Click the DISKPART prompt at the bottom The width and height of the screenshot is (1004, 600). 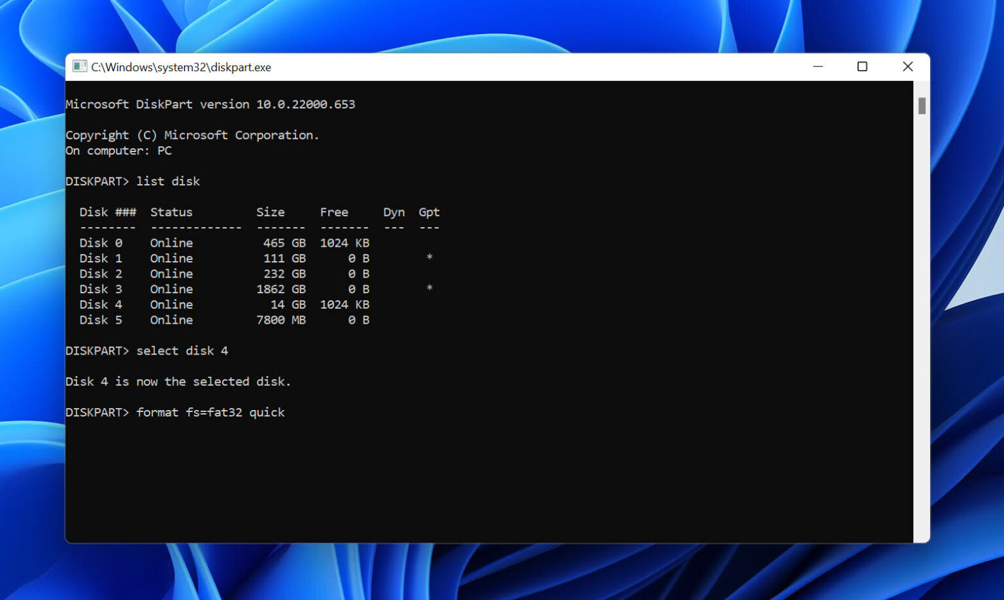click(95, 412)
